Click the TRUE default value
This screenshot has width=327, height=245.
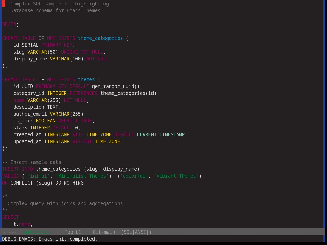tap(86, 121)
